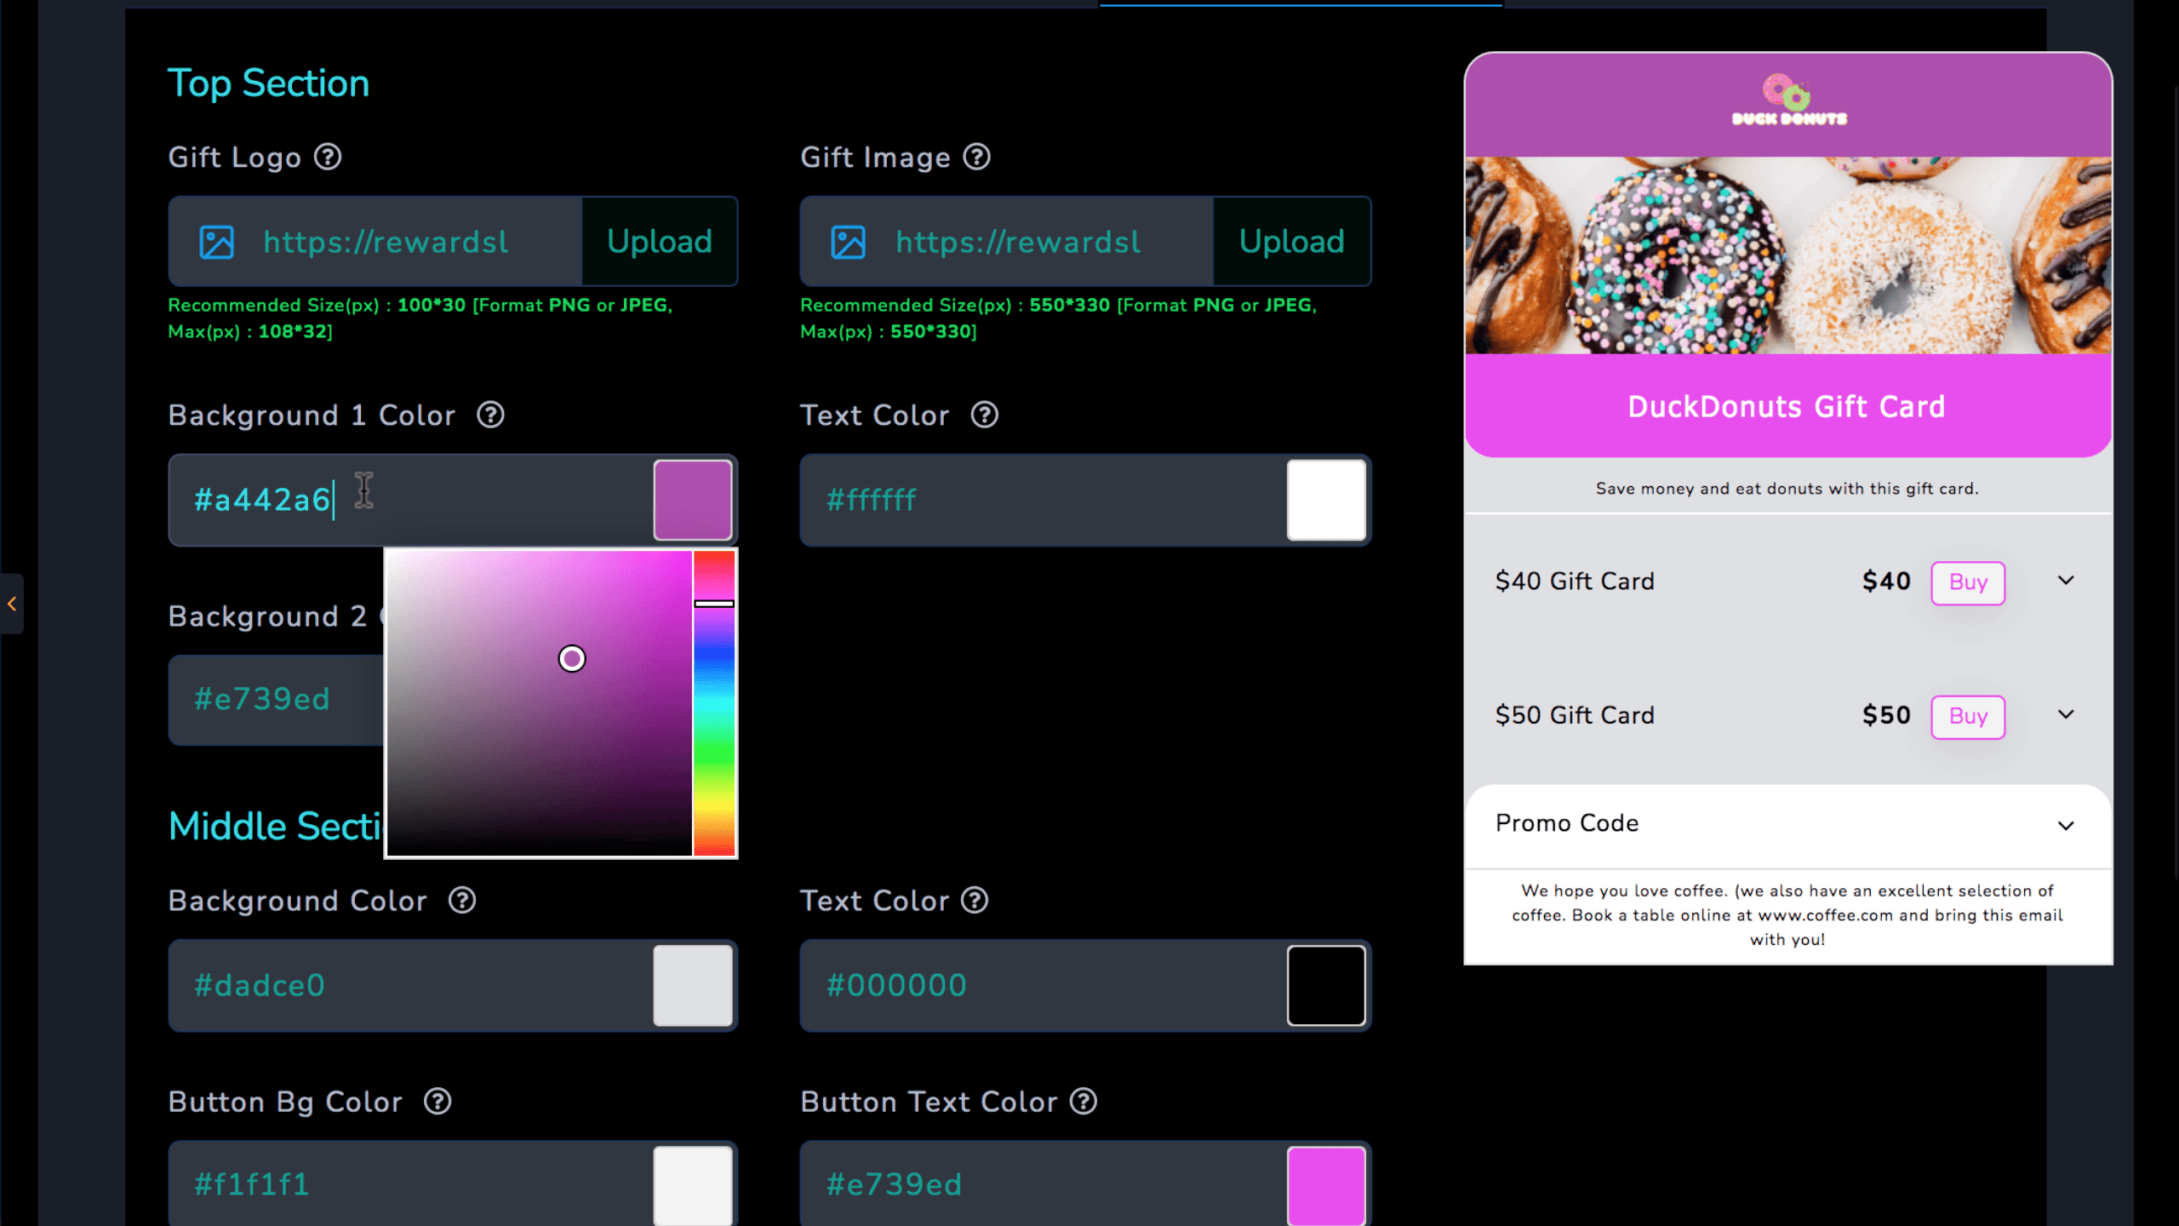The width and height of the screenshot is (2179, 1226).
Task: Collapse the left sidebar arrow handle
Action: pos(12,604)
